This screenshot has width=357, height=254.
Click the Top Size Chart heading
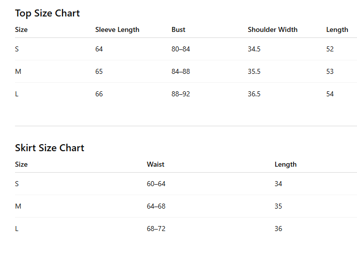pyautogui.click(x=47, y=13)
